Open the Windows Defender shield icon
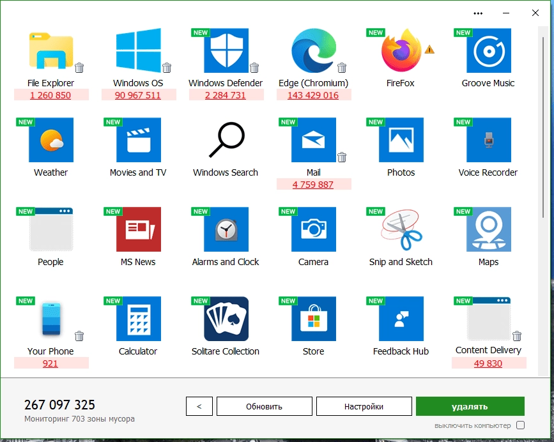Screen dimensions: 554x442 226,50
